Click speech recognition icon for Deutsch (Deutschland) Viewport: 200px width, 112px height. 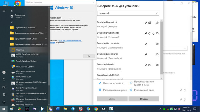153,33
